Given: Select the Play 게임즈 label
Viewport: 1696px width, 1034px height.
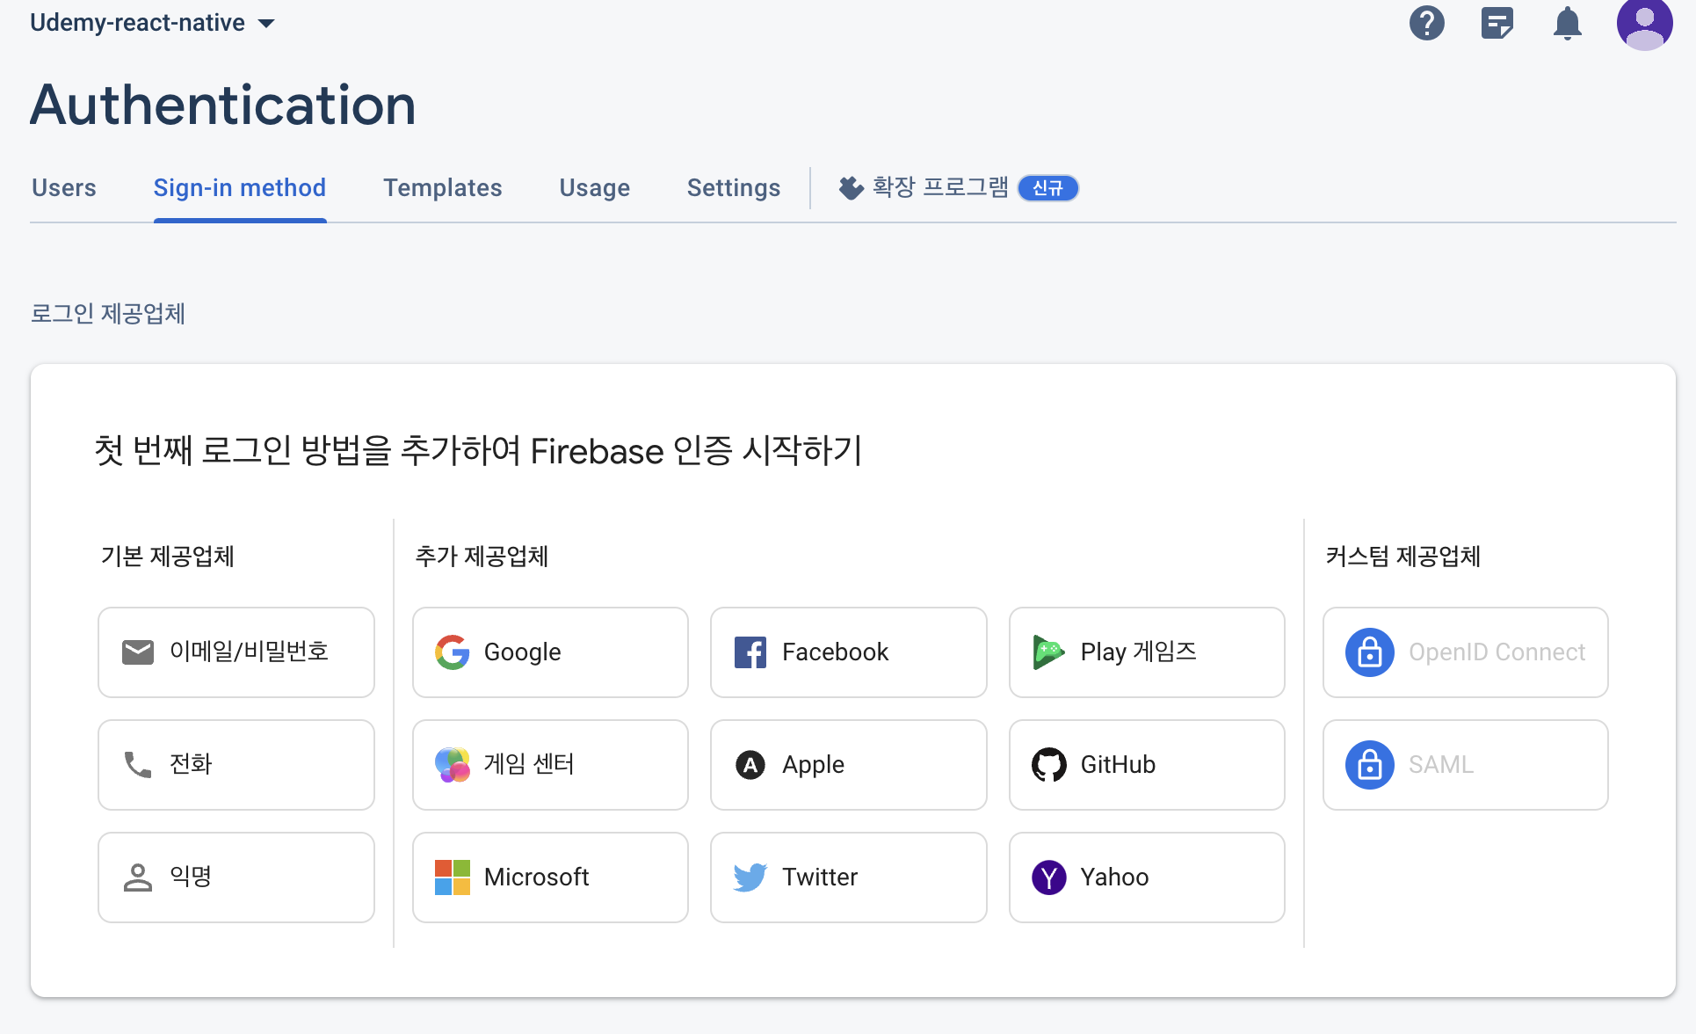Looking at the screenshot, I should [1139, 652].
